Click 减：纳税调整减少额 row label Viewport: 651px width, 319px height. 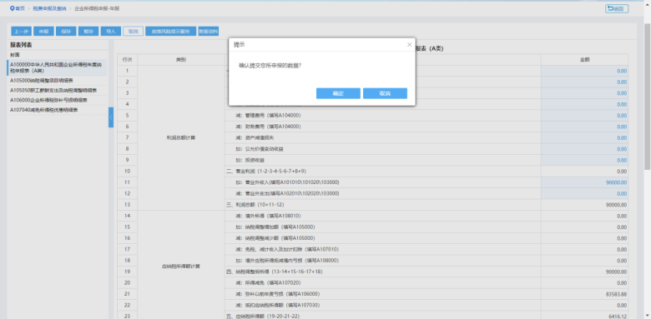pyautogui.click(x=276, y=238)
